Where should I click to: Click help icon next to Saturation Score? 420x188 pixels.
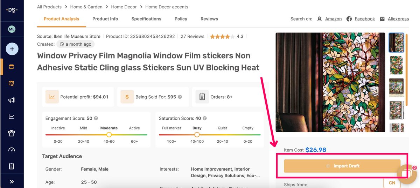tap(205, 118)
